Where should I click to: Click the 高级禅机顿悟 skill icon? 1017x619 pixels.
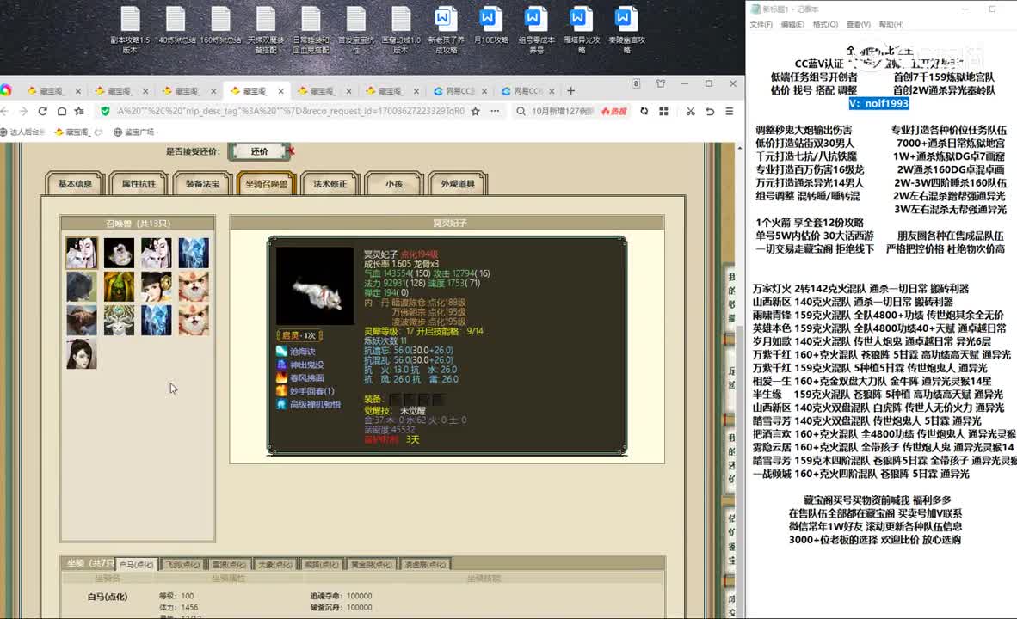281,404
